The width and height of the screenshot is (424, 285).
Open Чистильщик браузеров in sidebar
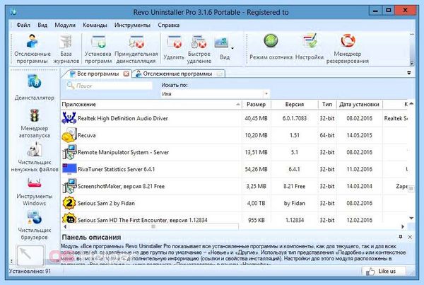pyautogui.click(x=35, y=226)
